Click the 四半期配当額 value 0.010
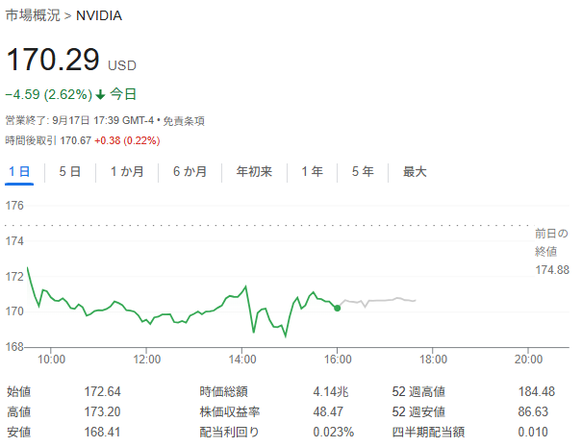582x447 pixels. click(533, 433)
